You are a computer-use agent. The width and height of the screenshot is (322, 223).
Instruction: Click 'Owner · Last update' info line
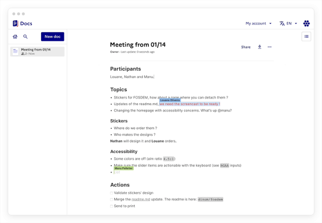coord(132,52)
